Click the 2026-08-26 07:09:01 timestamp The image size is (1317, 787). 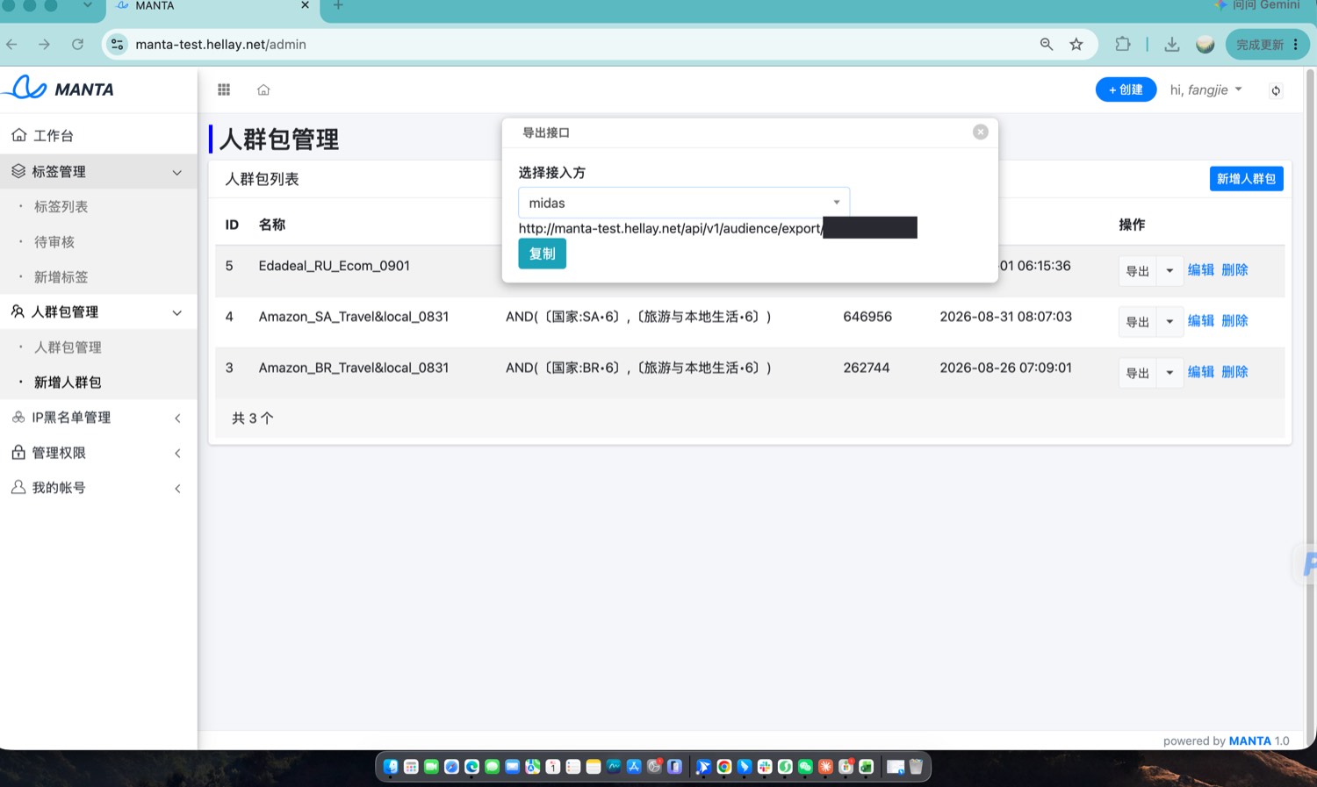(x=1005, y=367)
